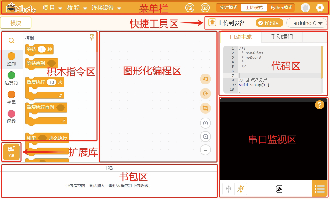This screenshot has width=330, height=199.
Task: Zoom in on the block canvas
Action: [x=205, y=123]
